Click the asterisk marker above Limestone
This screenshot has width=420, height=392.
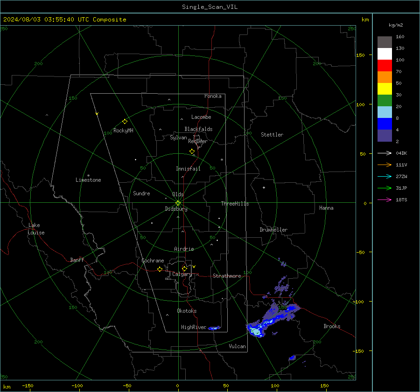point(88,176)
